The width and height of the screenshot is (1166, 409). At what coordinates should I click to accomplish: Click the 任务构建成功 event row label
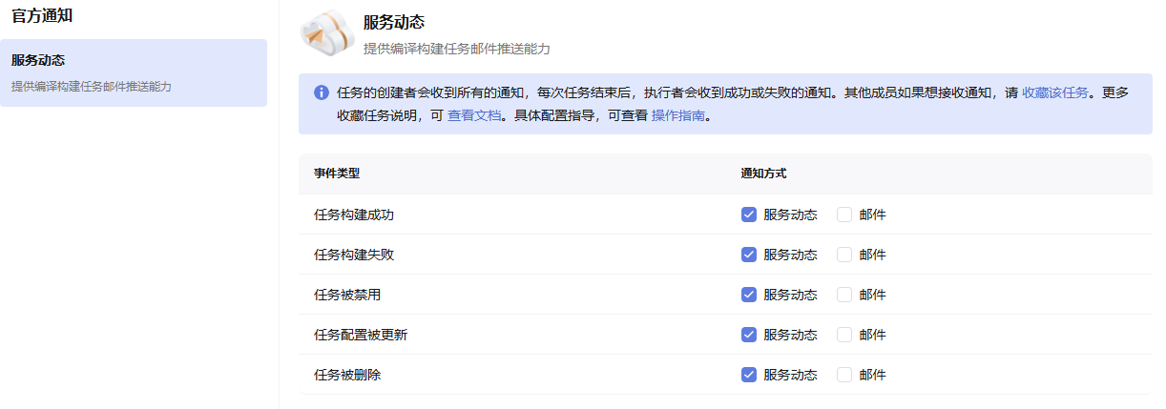[x=354, y=215]
